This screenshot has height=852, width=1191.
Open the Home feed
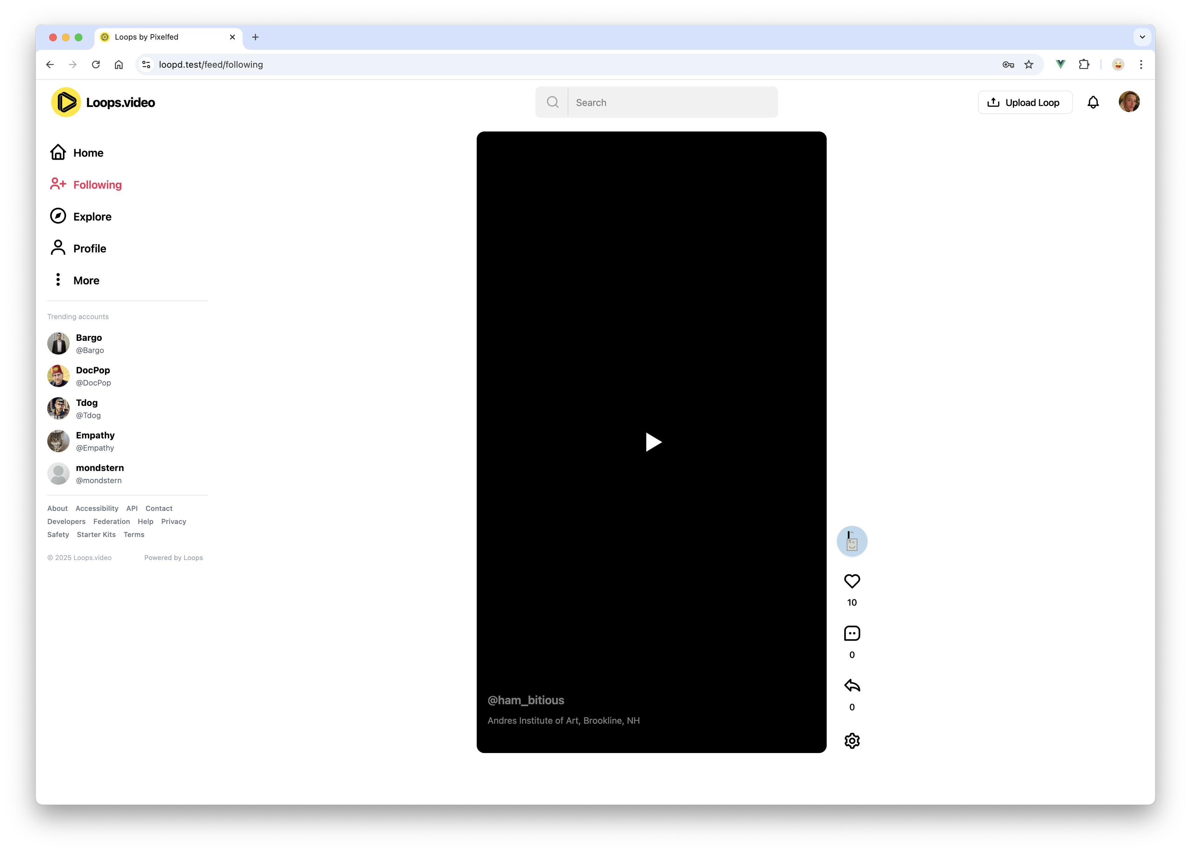tap(77, 153)
